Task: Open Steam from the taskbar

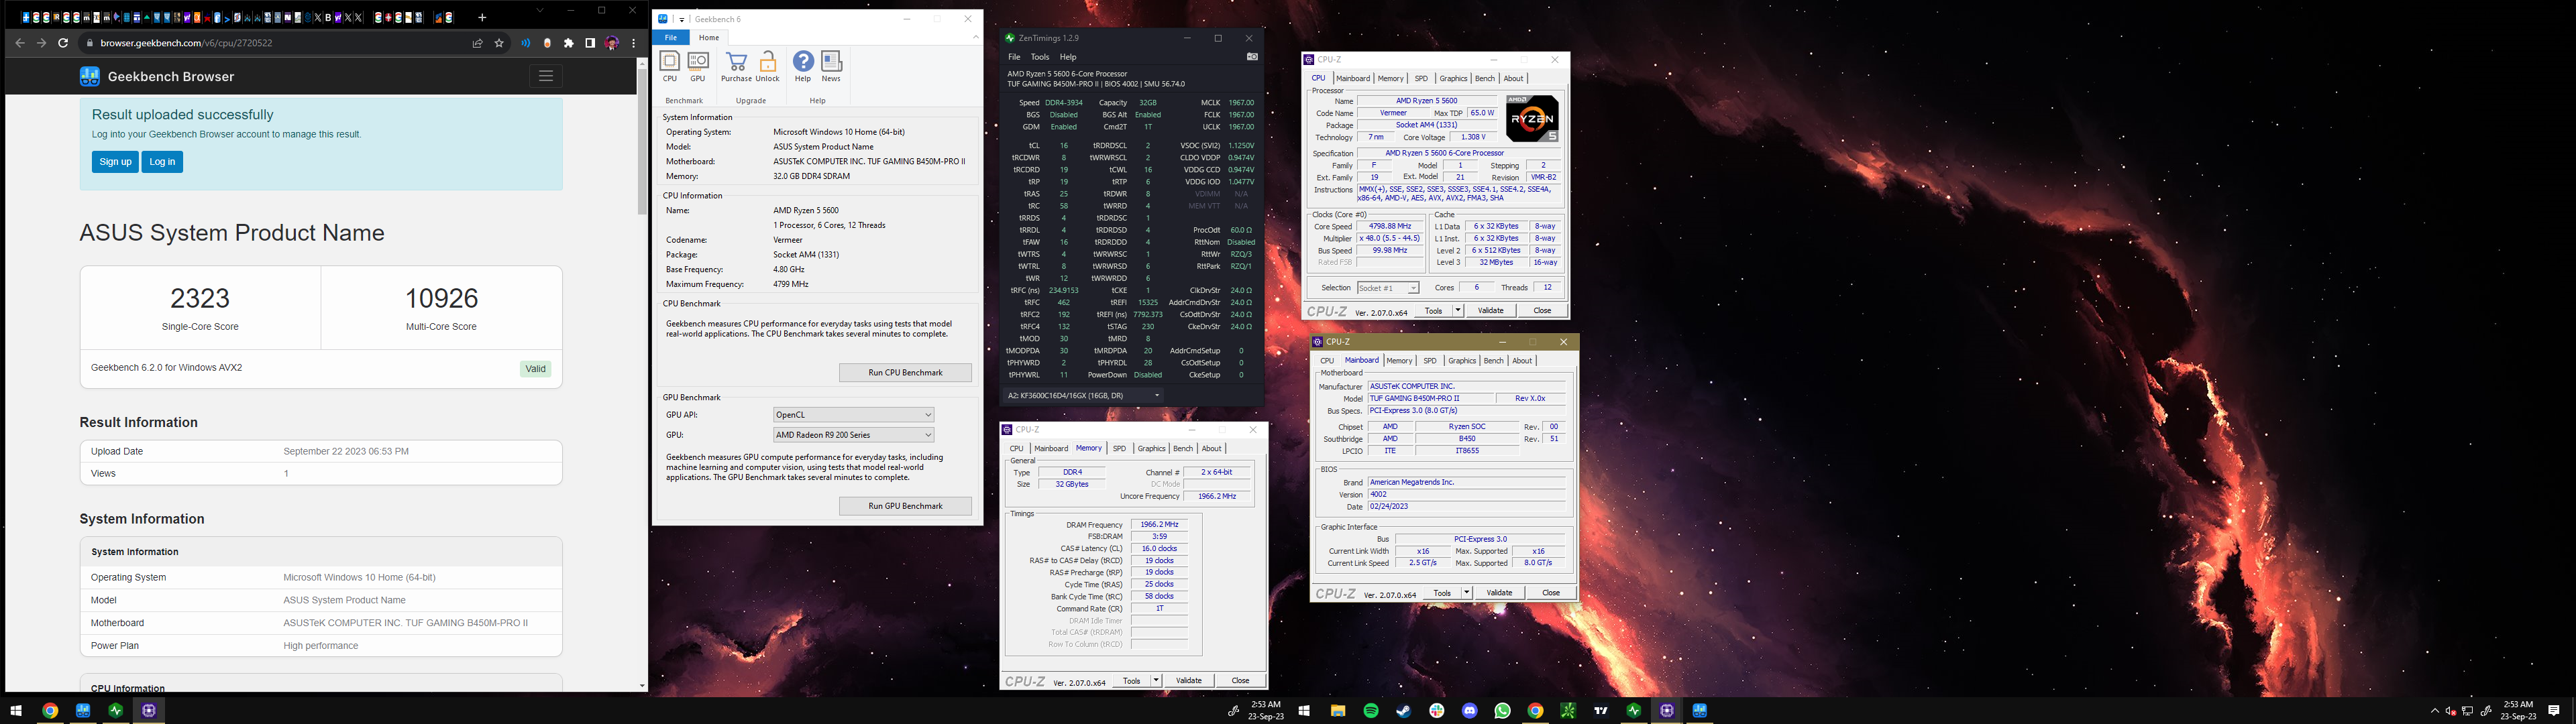Action: point(1404,710)
